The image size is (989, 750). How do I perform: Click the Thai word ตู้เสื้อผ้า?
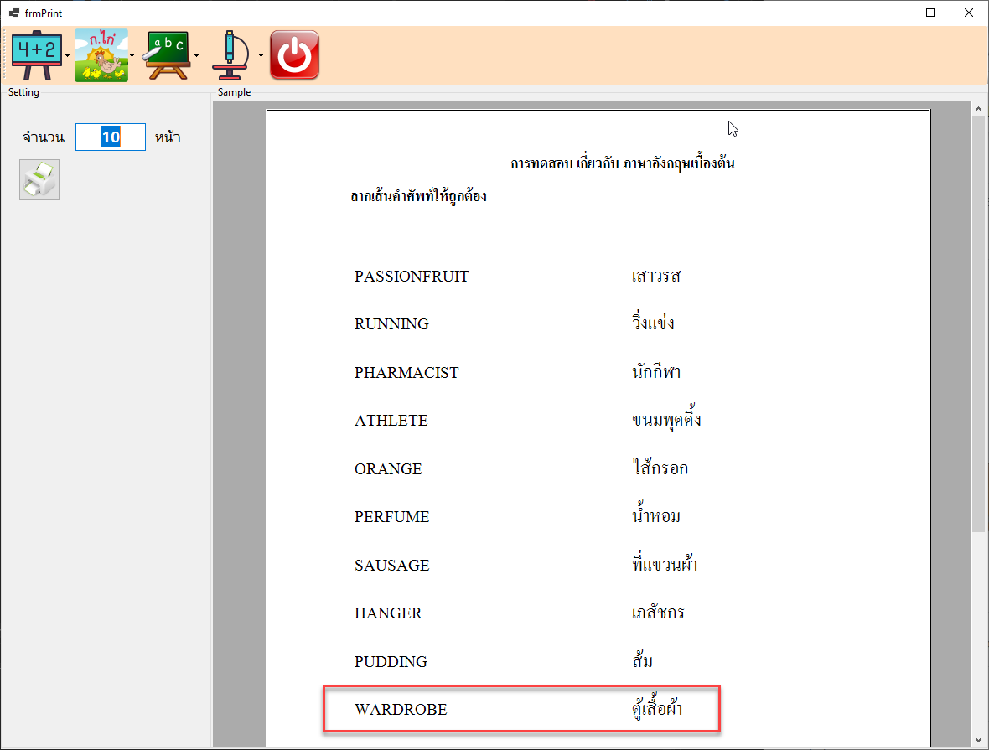(x=656, y=708)
